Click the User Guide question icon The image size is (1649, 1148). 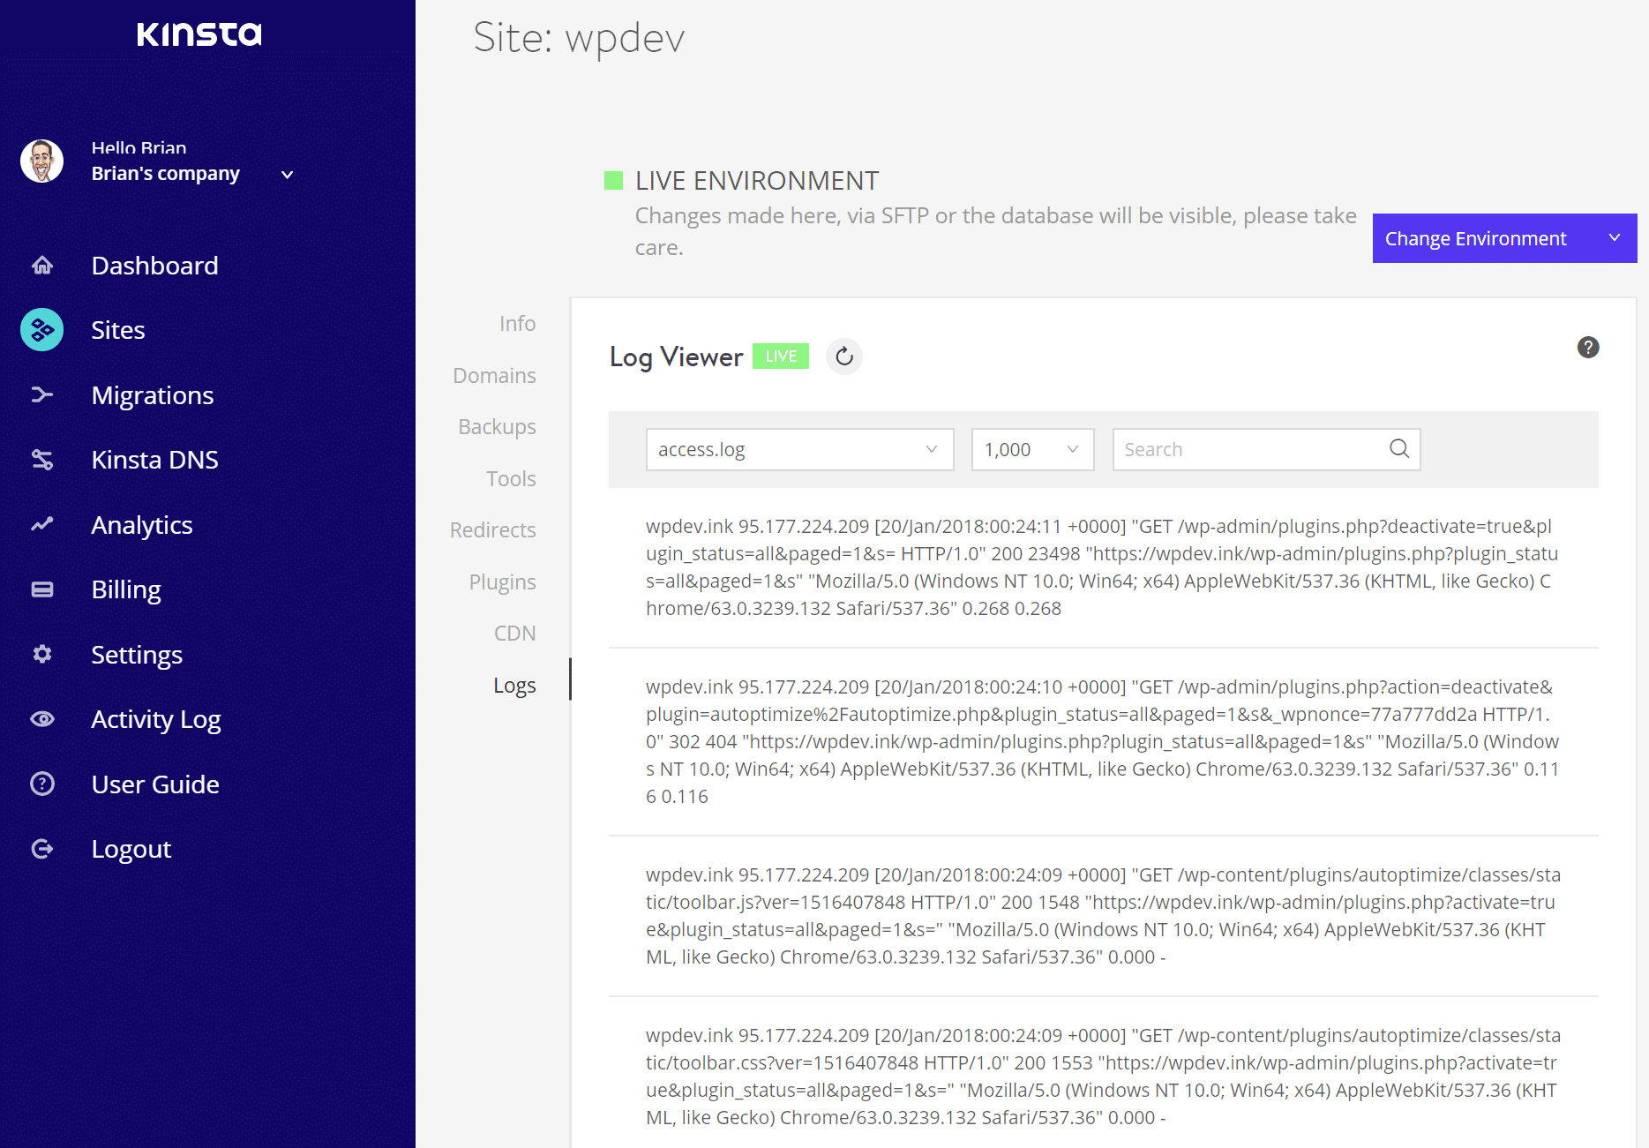[x=42, y=784]
